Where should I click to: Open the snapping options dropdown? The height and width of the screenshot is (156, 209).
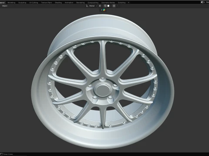coord(109,6)
